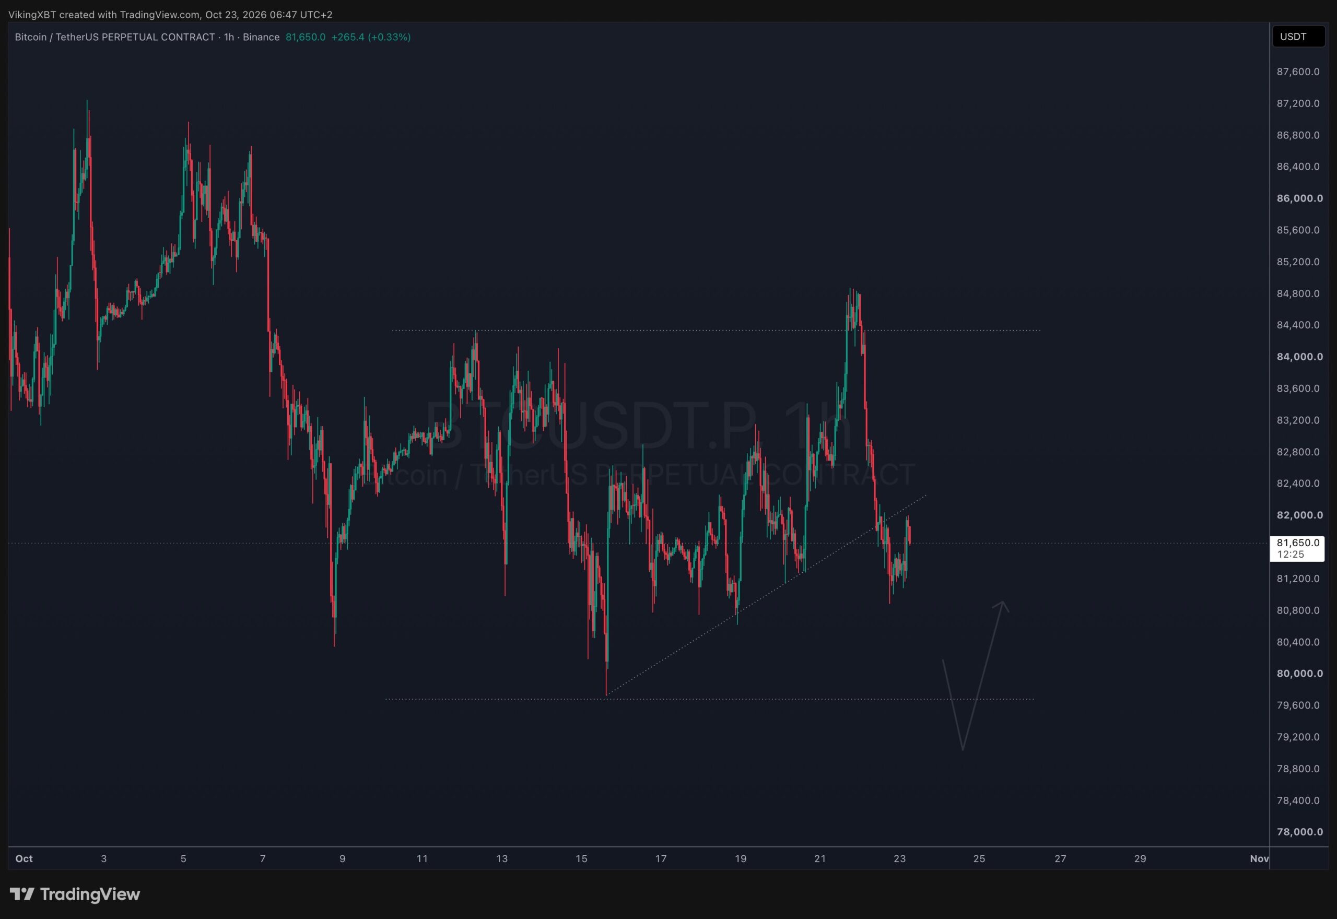Click the 82,000.0 price axis label

tap(1299, 515)
